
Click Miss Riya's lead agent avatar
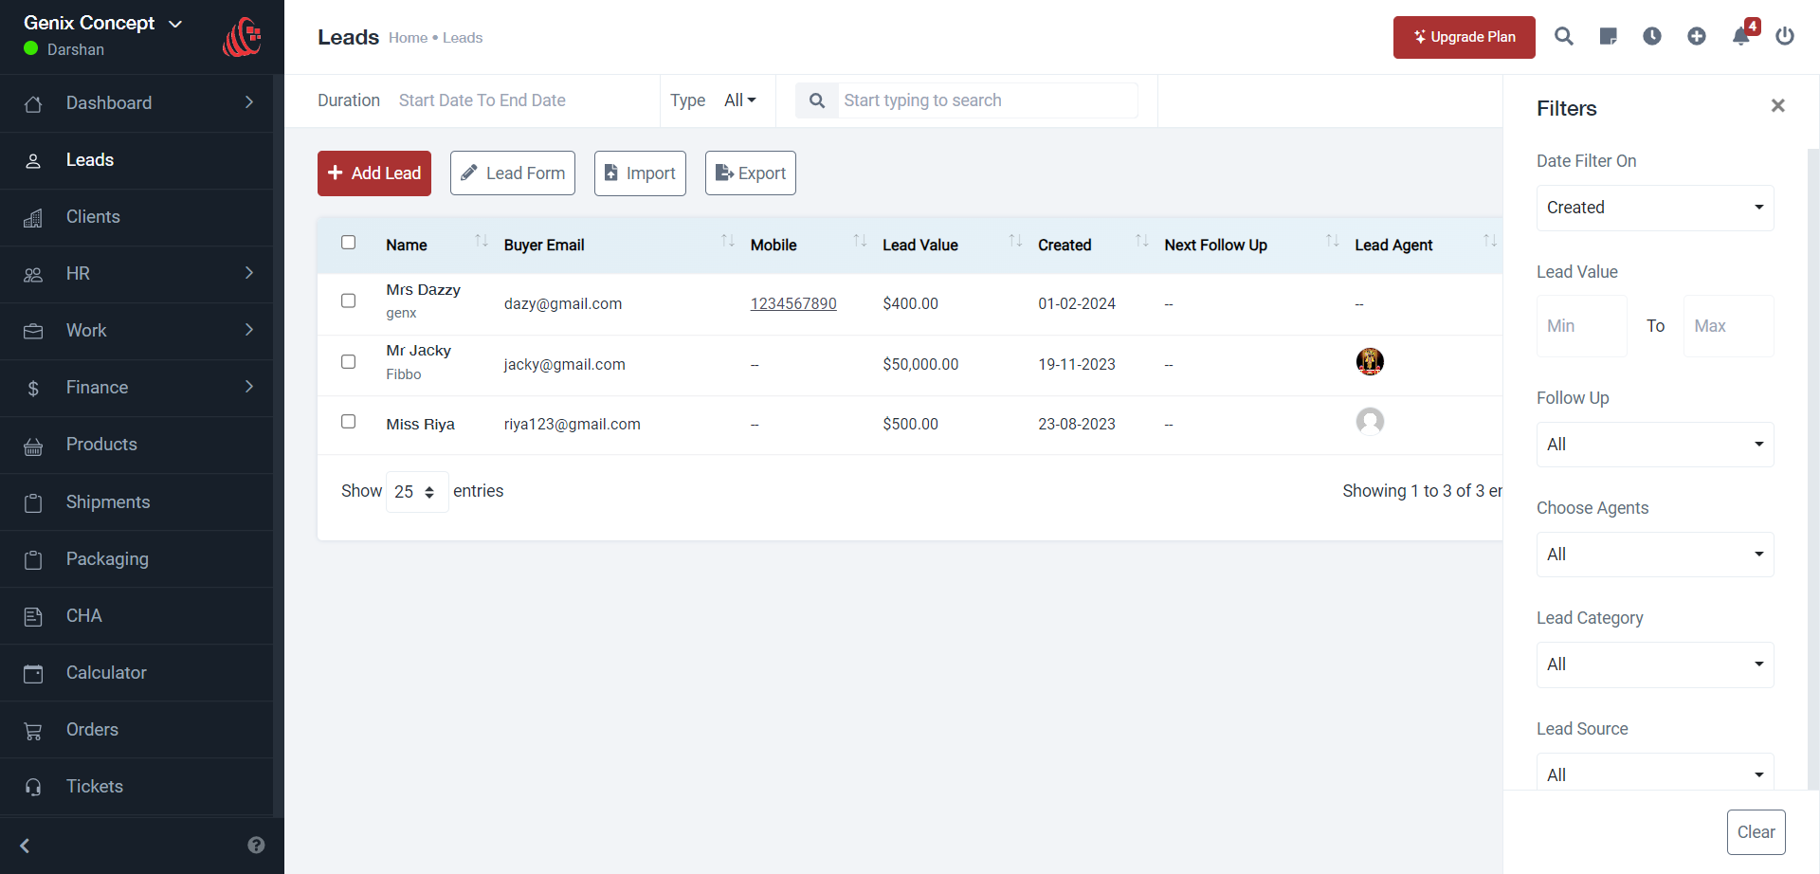click(1370, 421)
